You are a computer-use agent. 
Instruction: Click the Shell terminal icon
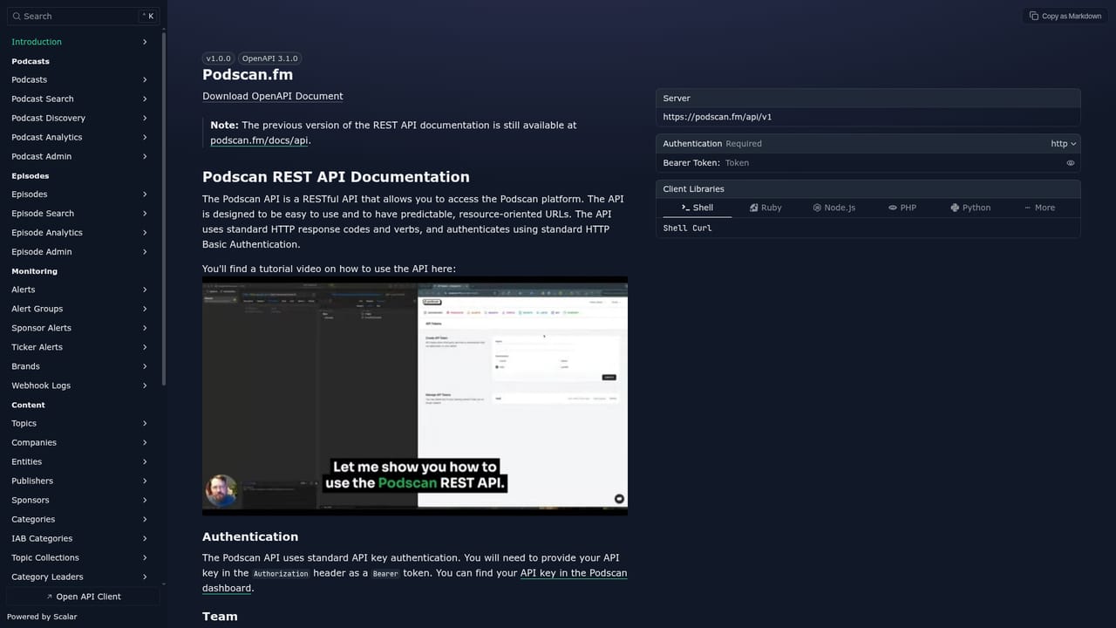point(686,208)
